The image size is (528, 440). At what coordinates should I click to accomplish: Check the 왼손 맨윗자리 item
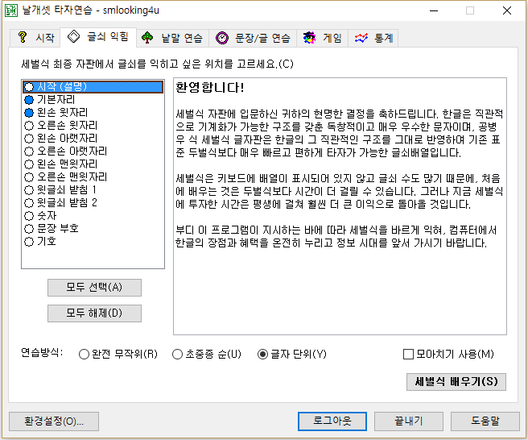pyautogui.click(x=29, y=164)
